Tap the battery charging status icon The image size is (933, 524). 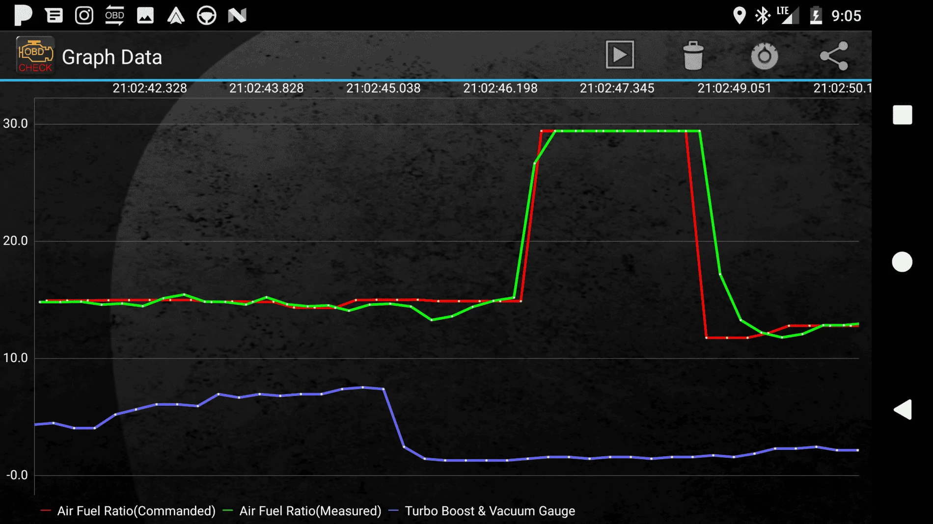click(x=816, y=16)
